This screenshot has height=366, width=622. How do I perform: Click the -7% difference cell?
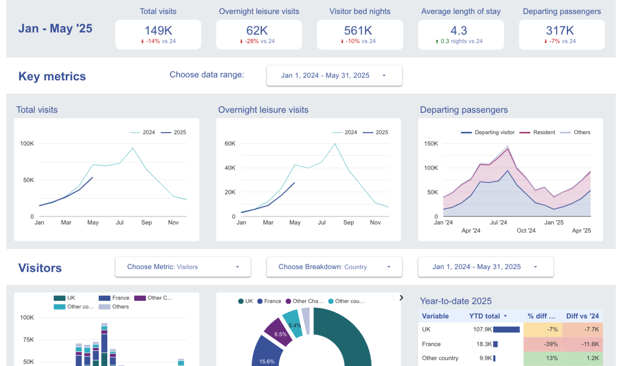(543, 329)
